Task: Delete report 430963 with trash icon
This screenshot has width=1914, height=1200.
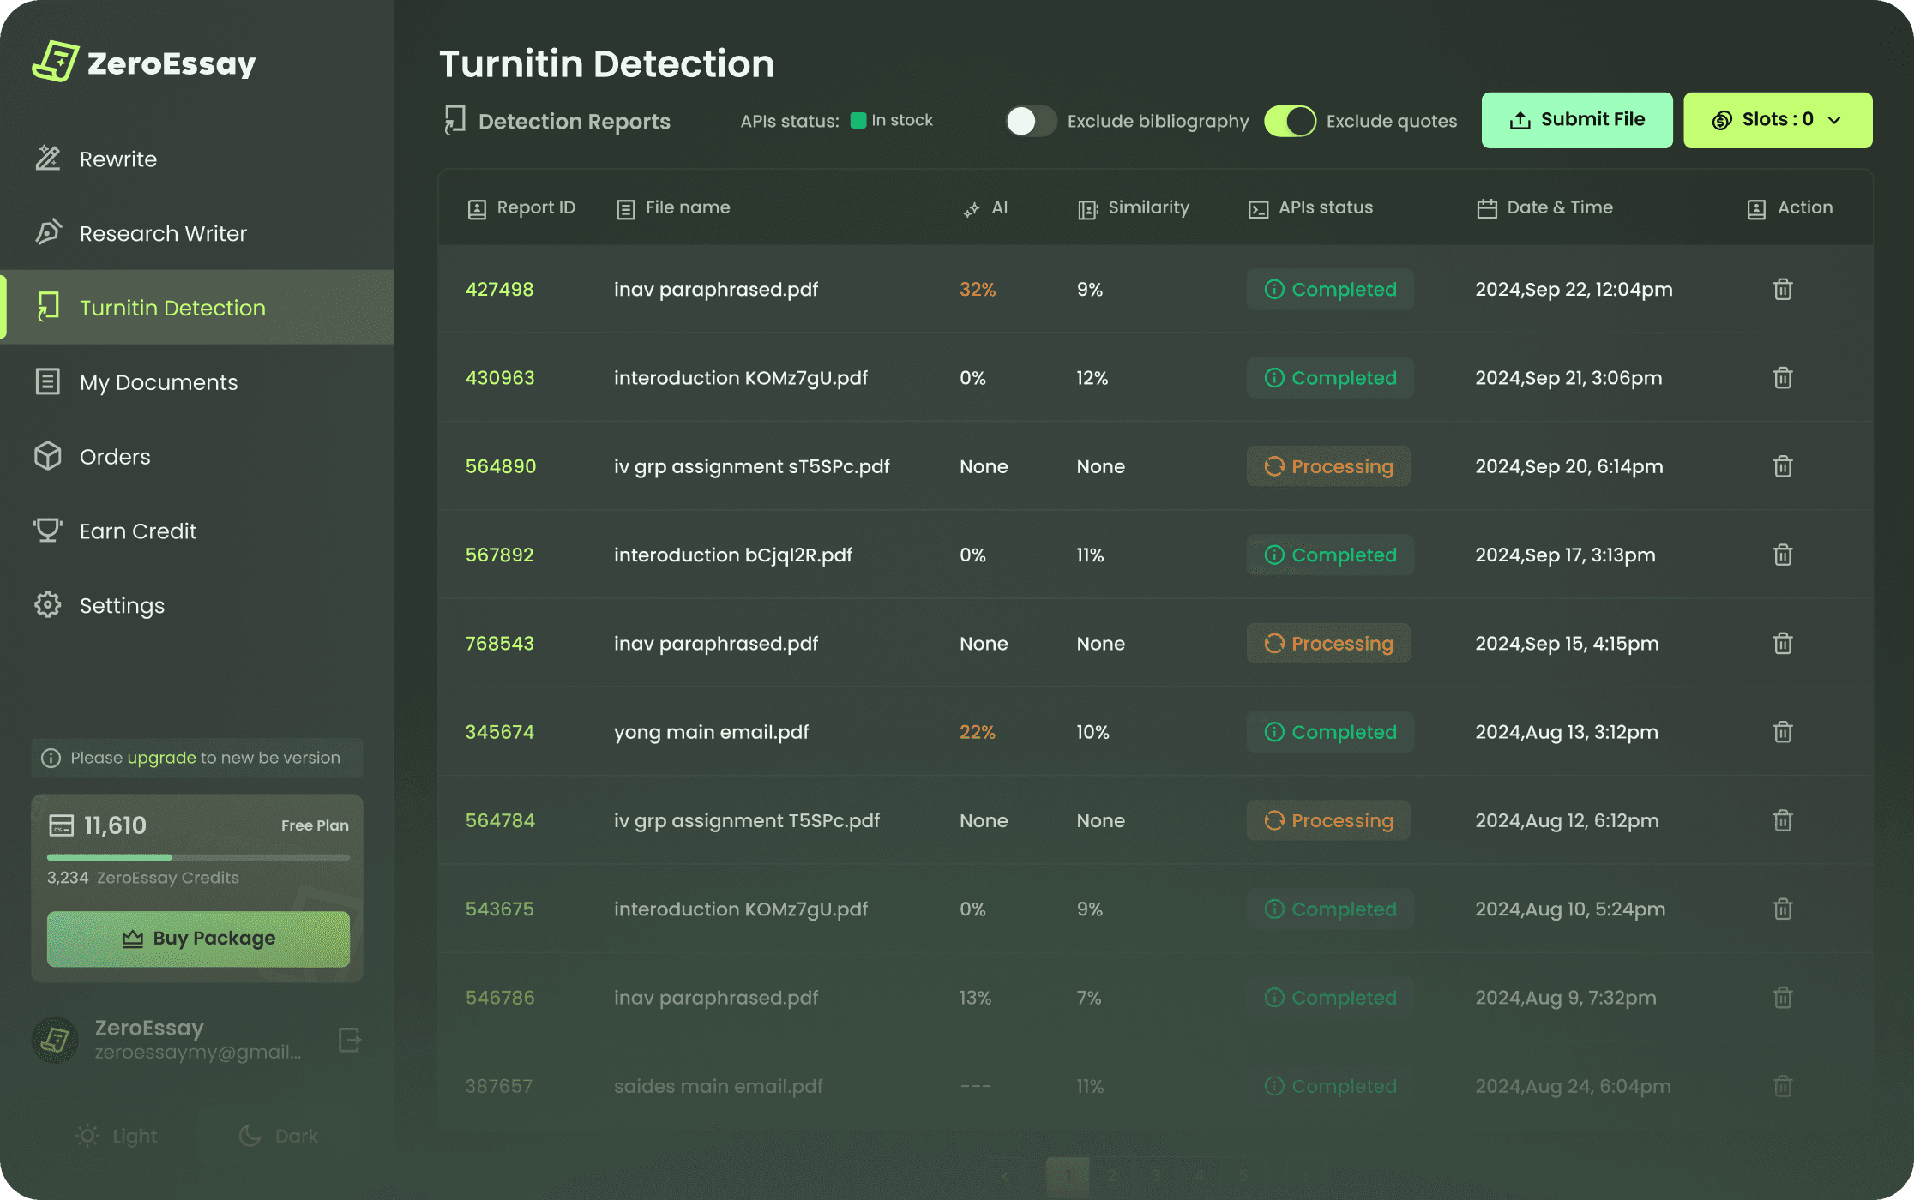Action: point(1783,378)
